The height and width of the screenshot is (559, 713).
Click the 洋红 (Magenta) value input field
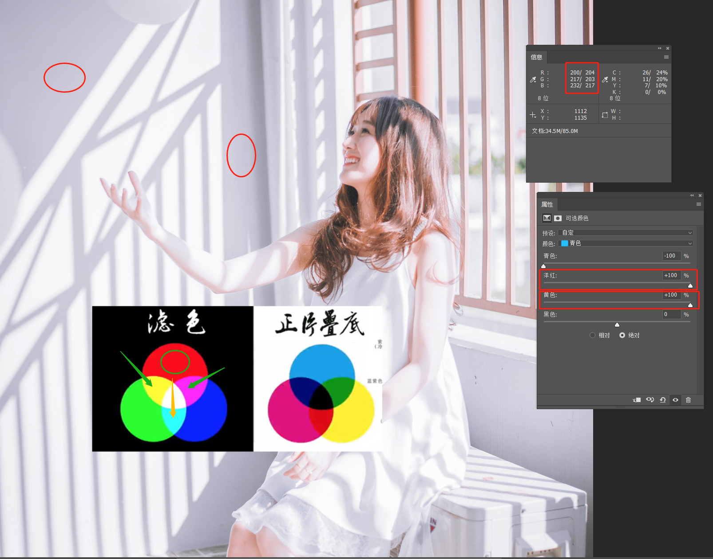671,275
